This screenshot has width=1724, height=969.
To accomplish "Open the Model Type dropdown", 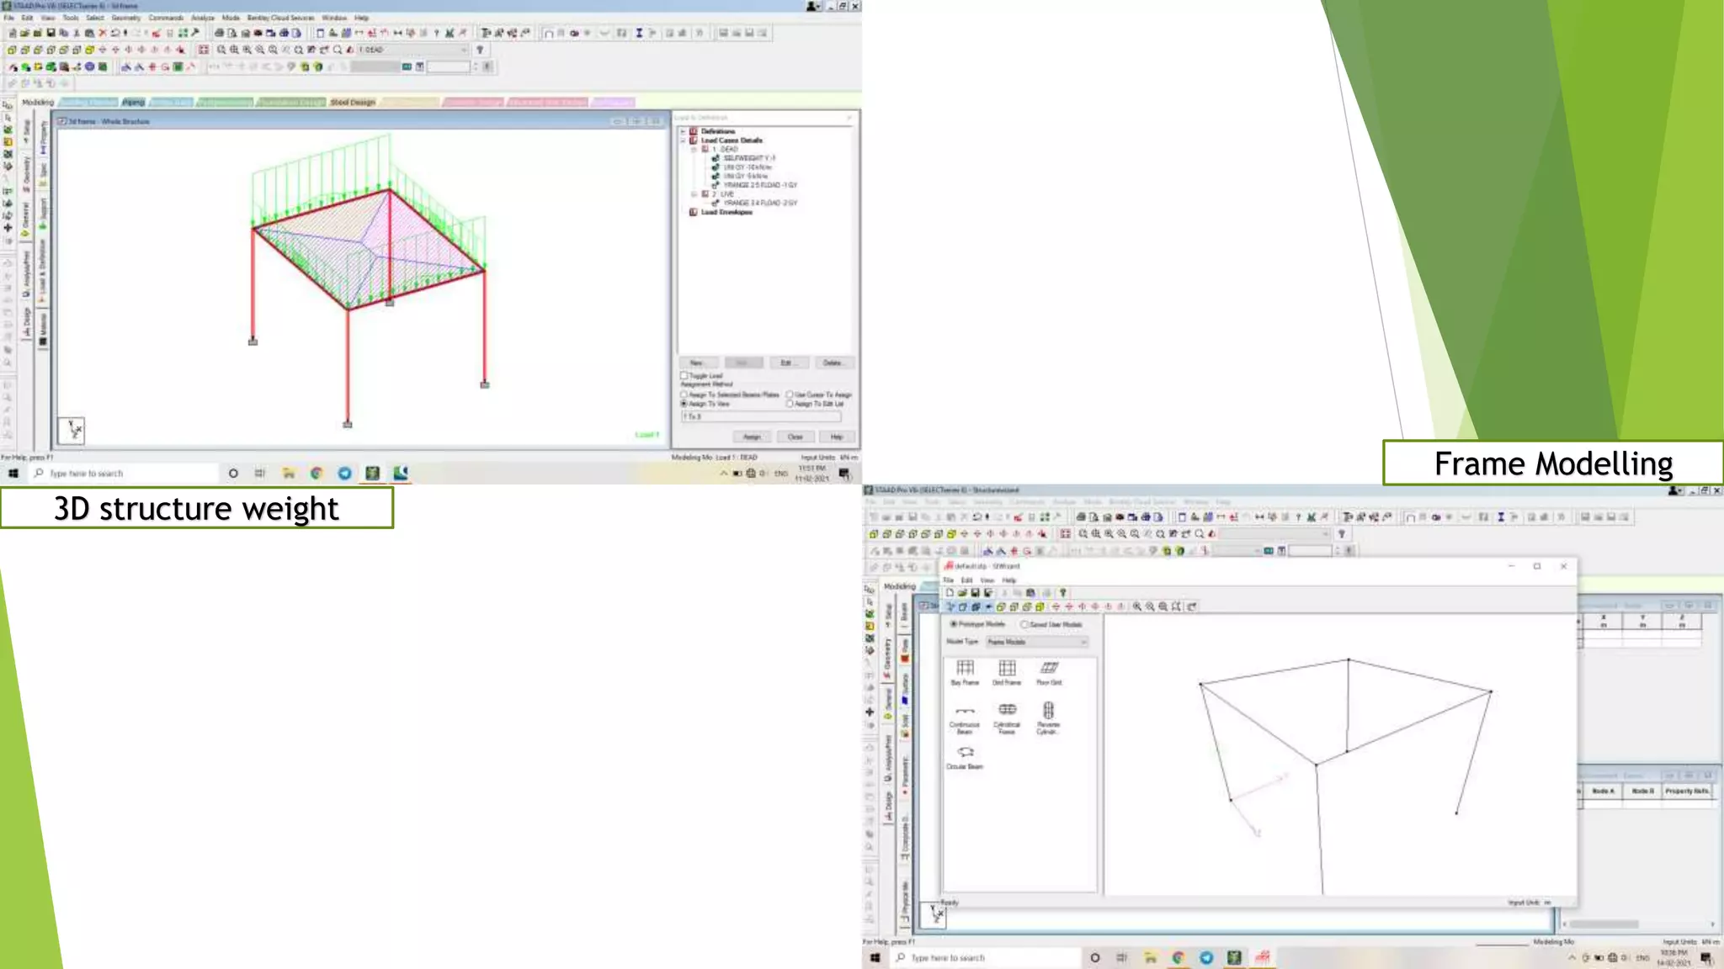I will pyautogui.click(x=1038, y=643).
